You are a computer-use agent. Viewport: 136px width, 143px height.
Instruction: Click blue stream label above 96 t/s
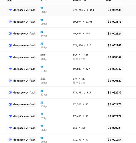point(42,126)
